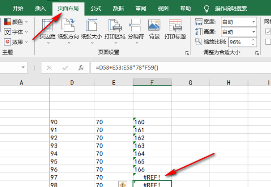Select the cell containing 90
Viewport: 271px width, 187px height.
[x=72, y=122]
